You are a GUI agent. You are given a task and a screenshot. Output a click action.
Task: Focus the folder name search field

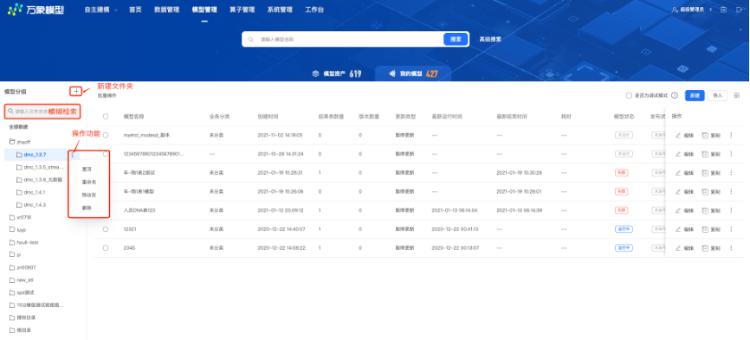tap(42, 112)
